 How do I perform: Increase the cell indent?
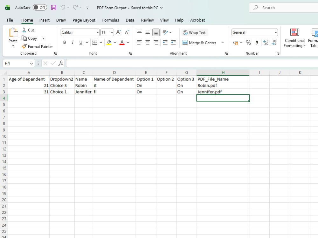point(173,42)
